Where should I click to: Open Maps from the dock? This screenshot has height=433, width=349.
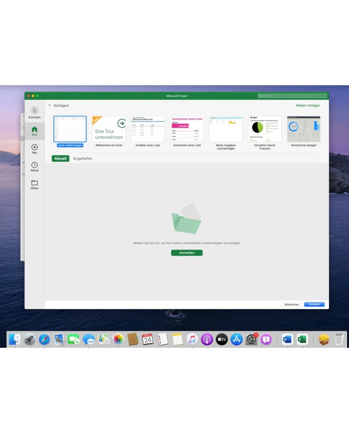103,339
